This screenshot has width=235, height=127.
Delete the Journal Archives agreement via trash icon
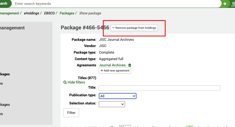click(130, 65)
